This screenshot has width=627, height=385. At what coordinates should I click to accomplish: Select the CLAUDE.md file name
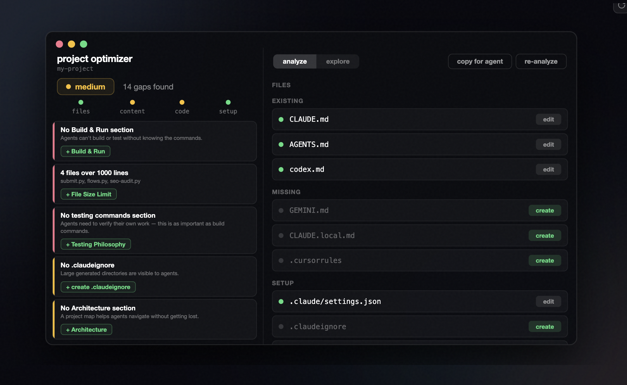pos(309,119)
